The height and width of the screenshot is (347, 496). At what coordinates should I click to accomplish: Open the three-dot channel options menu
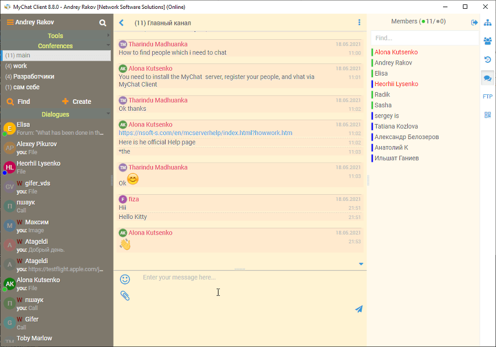(x=359, y=23)
